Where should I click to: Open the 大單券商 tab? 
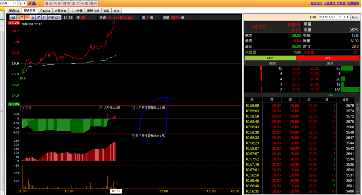click(60, 11)
